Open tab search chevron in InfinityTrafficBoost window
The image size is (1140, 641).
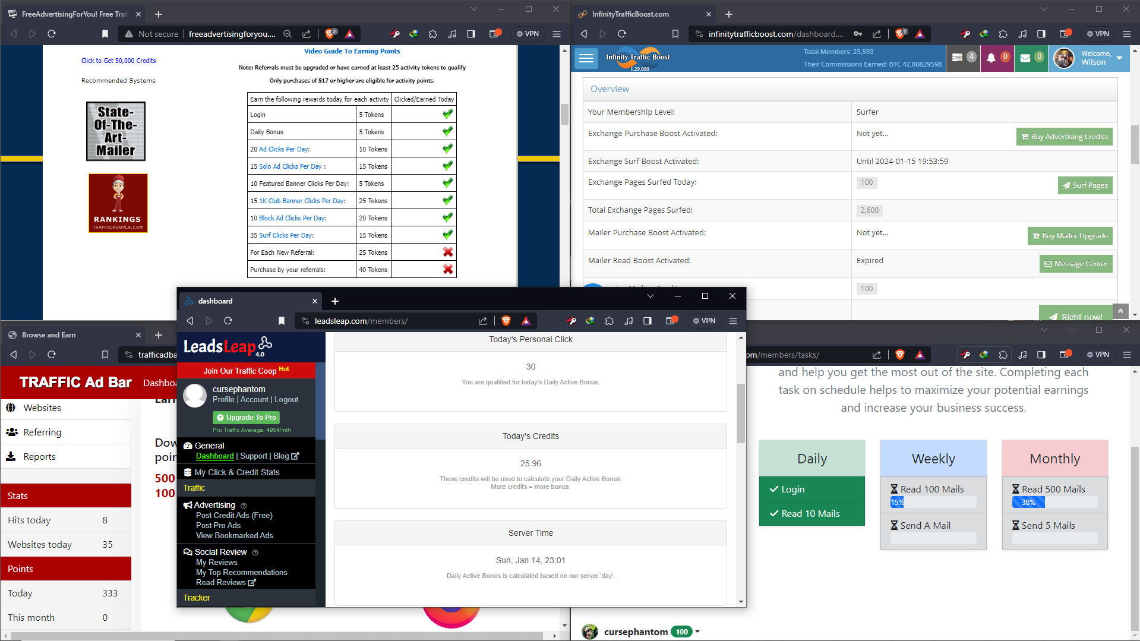1044,9
